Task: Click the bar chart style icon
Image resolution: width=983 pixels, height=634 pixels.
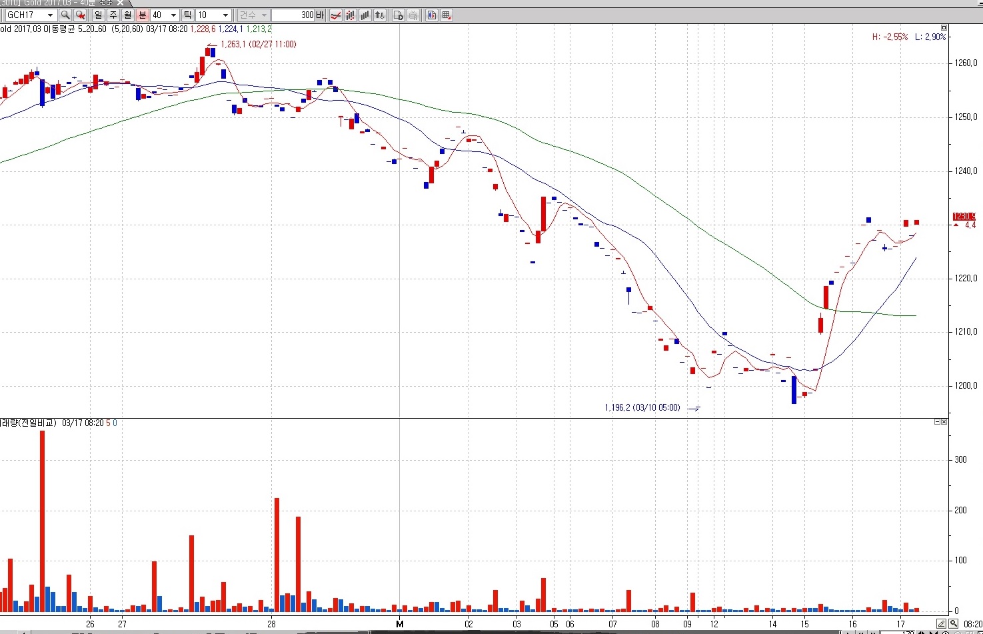Action: coord(365,15)
